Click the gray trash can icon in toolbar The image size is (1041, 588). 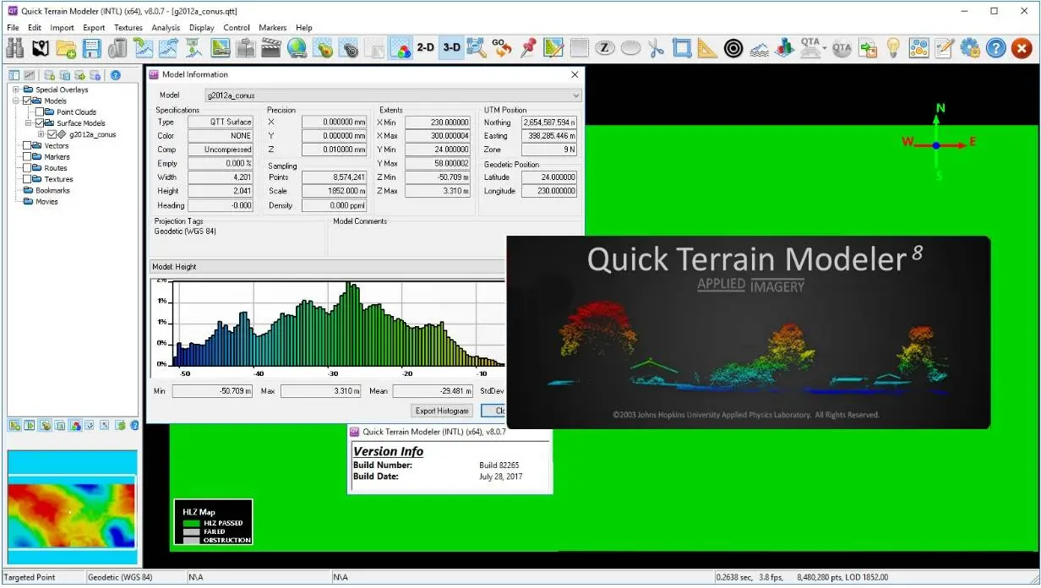coord(117,48)
